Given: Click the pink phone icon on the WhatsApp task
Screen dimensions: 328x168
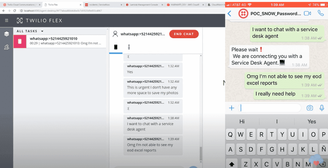Looking at the screenshot, I should [x=20, y=42].
